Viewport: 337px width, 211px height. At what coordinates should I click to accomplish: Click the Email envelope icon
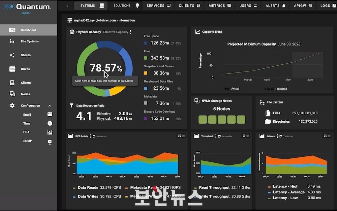[x=50, y=115]
